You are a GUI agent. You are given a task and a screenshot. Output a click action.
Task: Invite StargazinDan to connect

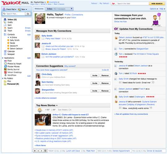95,91
